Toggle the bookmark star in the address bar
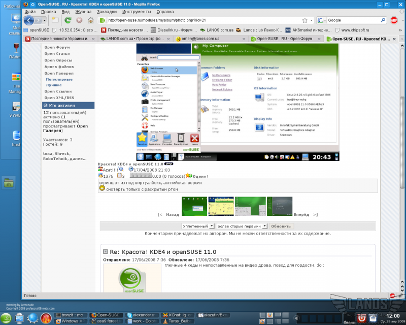The height and width of the screenshot is (325, 406). click(x=304, y=20)
